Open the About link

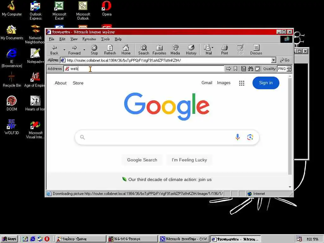(60, 83)
